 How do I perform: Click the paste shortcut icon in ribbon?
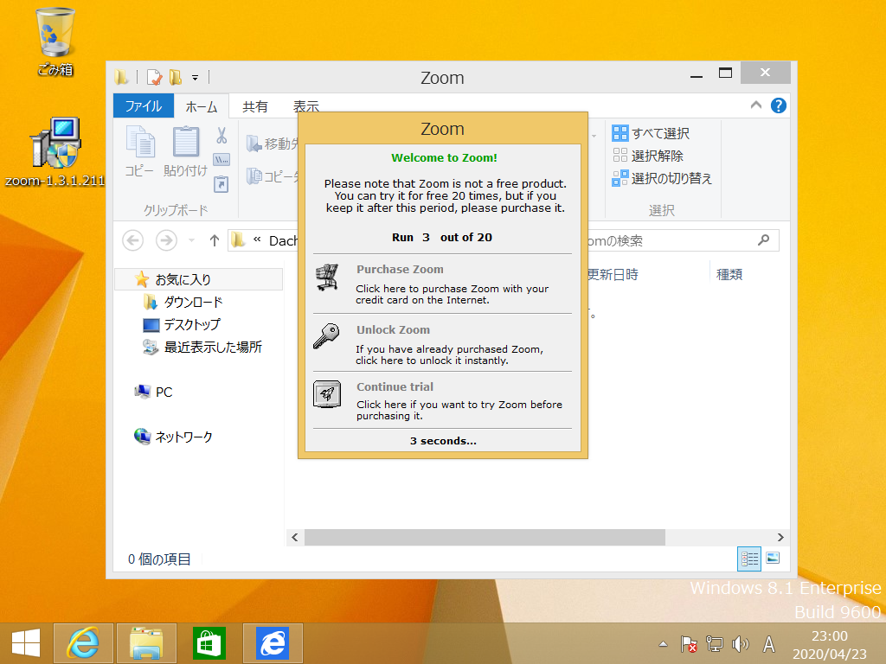(221, 184)
